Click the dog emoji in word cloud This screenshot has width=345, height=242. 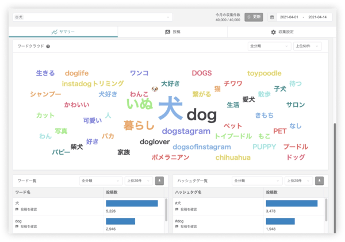155,89
